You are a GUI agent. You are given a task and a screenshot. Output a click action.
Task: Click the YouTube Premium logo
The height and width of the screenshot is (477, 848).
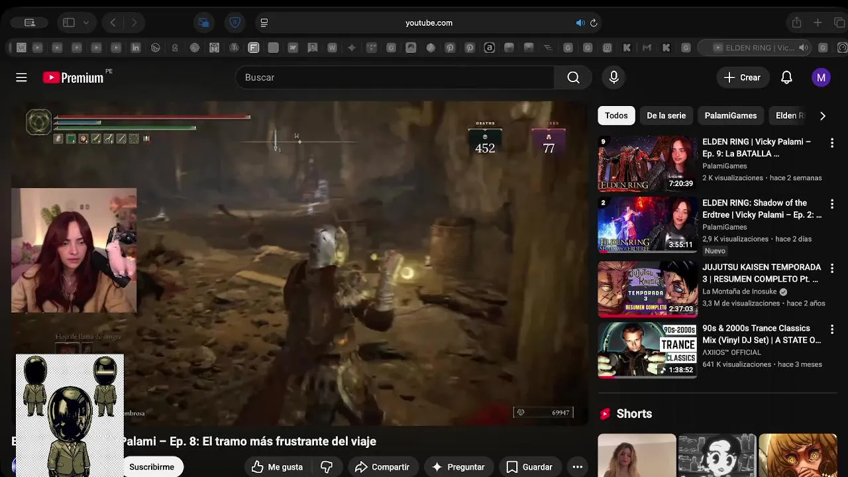[x=73, y=78]
